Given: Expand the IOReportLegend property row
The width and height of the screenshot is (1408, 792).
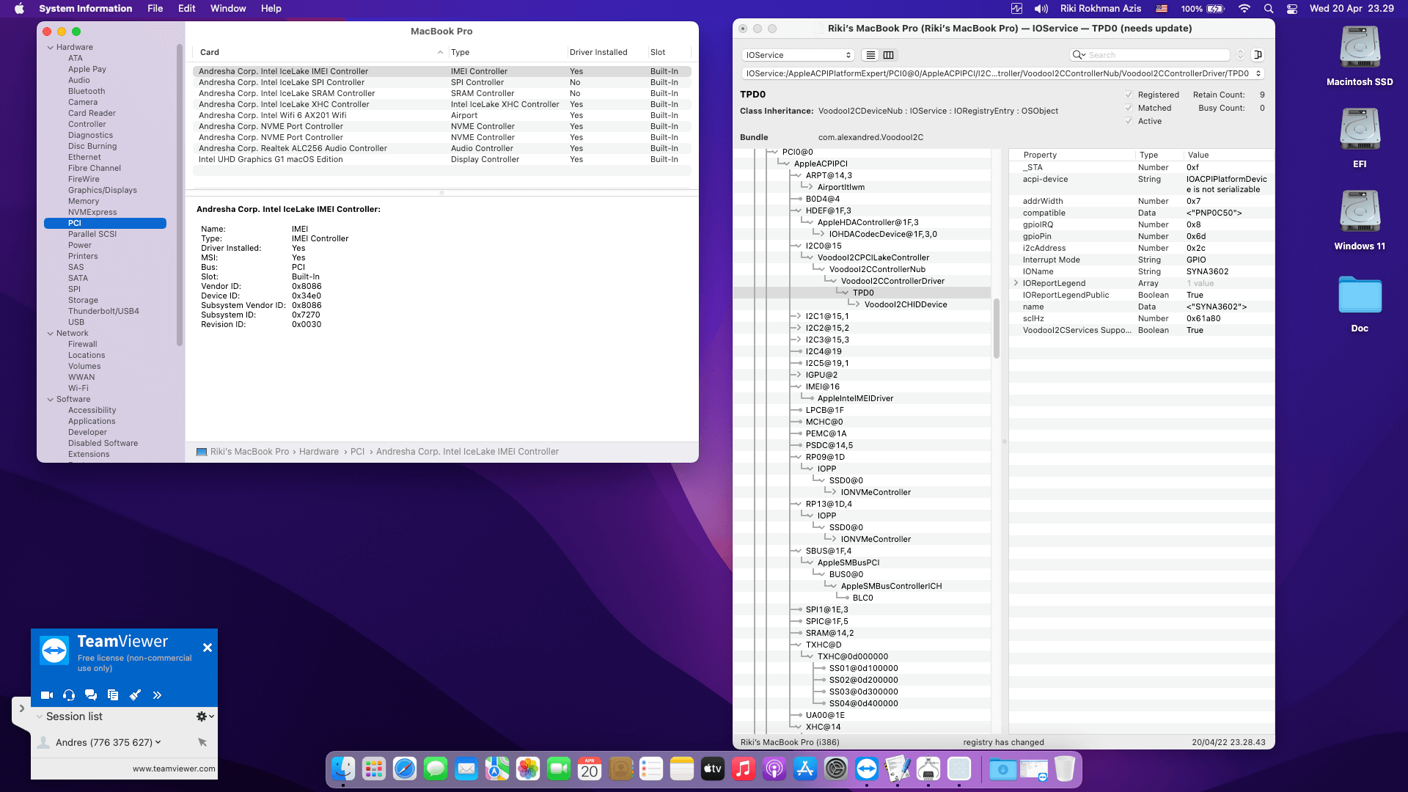Looking at the screenshot, I should tap(1016, 283).
